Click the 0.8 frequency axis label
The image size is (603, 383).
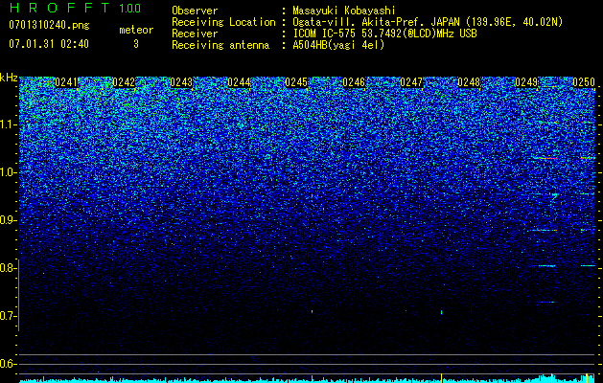[x=7, y=268]
